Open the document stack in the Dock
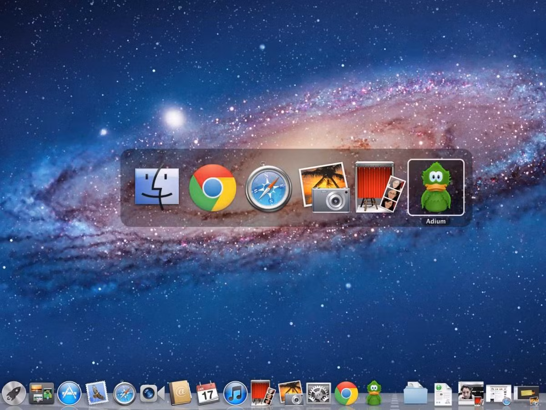546x410 pixels. coord(443,394)
